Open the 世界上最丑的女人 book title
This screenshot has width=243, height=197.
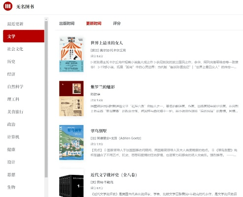[106, 43]
